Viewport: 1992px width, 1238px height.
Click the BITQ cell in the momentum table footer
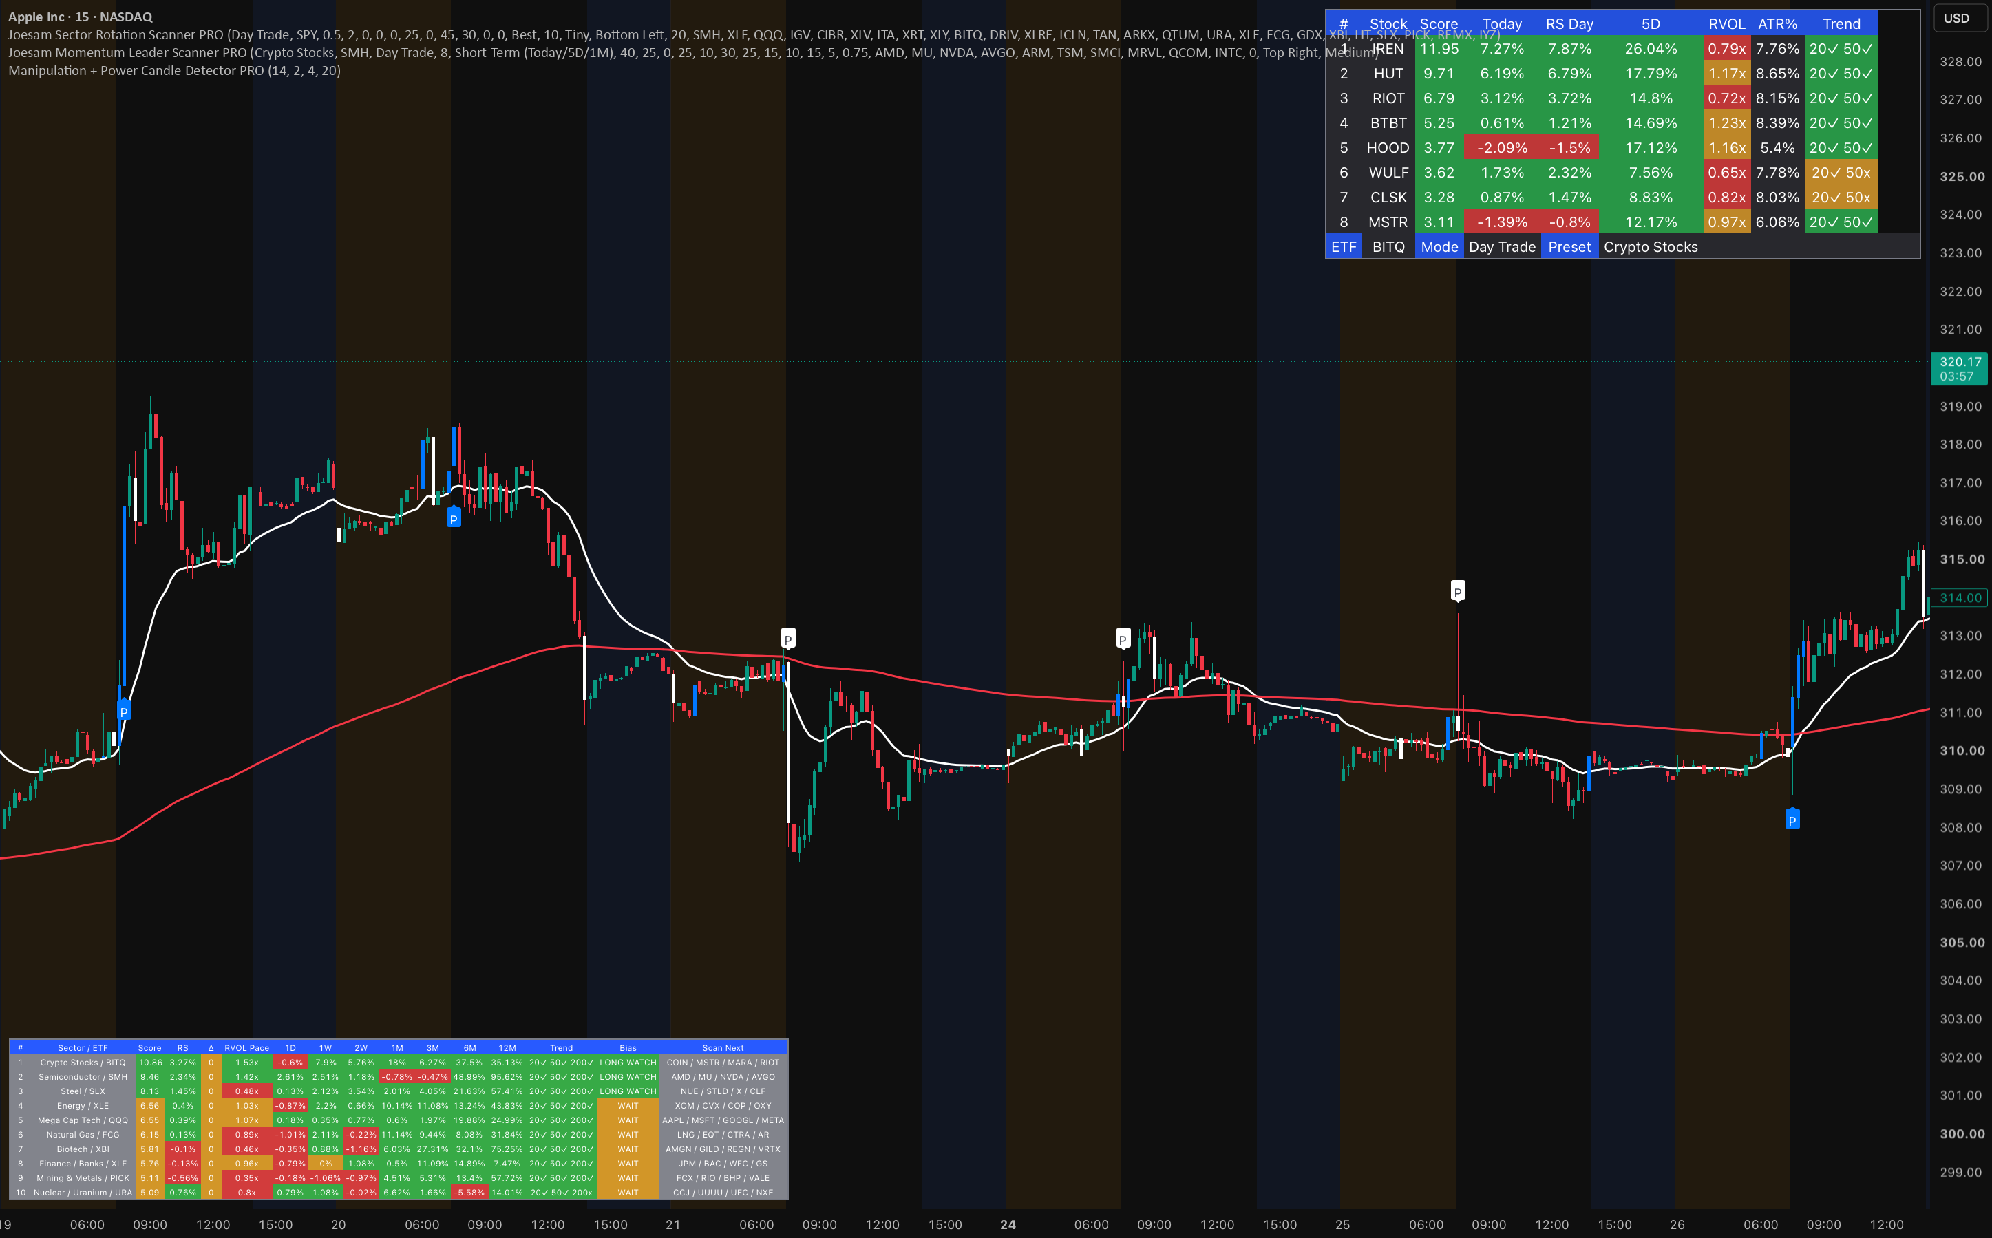(1388, 247)
